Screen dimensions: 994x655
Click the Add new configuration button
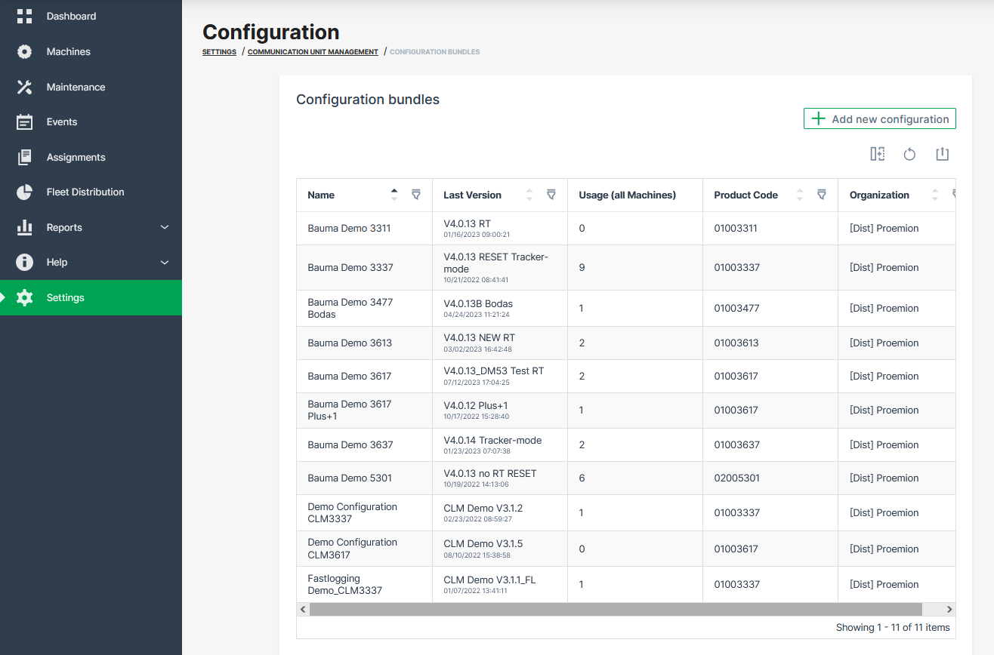pos(880,119)
